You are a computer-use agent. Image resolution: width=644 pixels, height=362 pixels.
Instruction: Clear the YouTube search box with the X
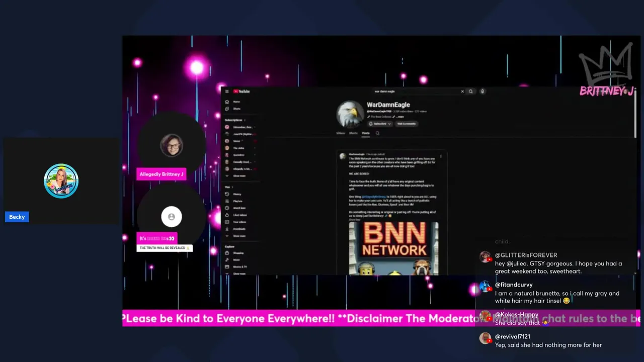coord(462,92)
